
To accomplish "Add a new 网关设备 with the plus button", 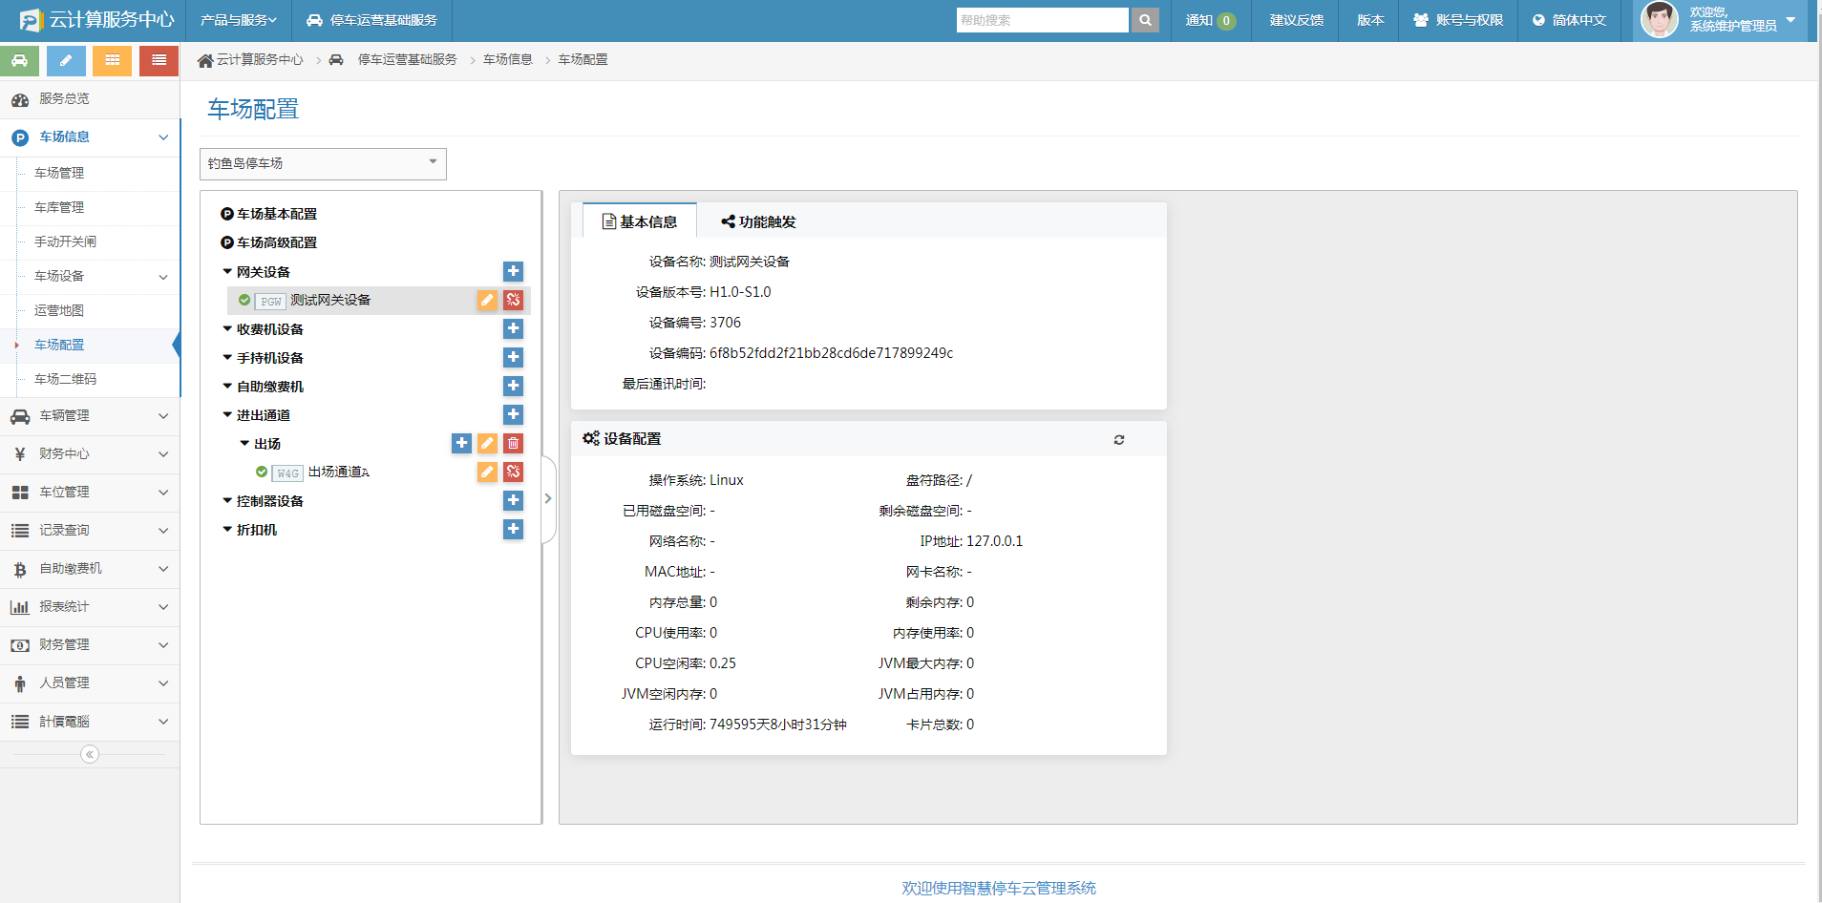I will pyautogui.click(x=513, y=271).
